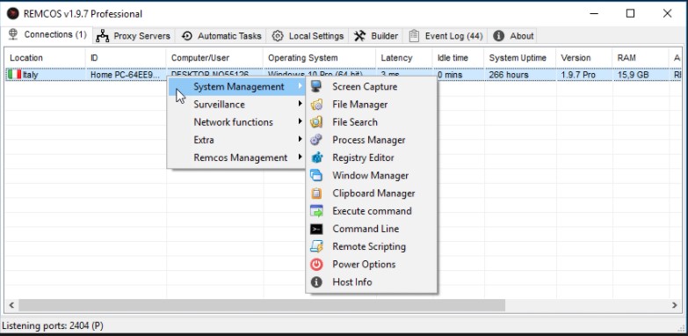Open Remcos Management menu entry
The image size is (688, 336).
[237, 157]
